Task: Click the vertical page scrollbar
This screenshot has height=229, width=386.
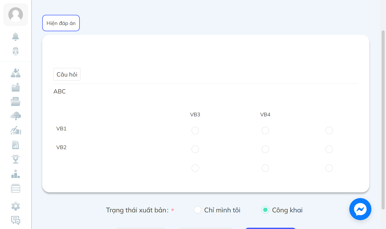Action: point(383,120)
